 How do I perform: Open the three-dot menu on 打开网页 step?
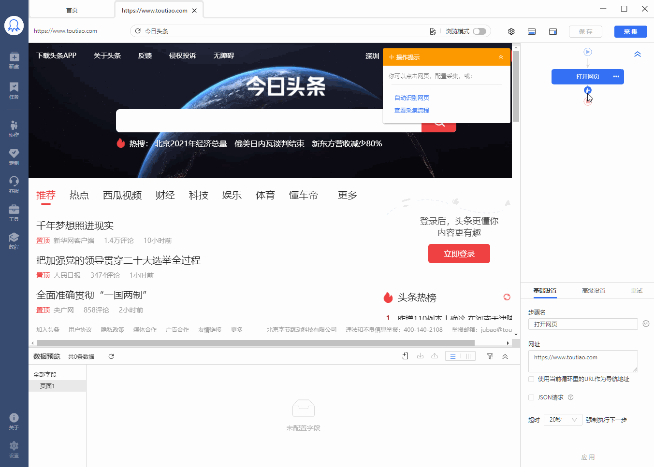coord(616,77)
